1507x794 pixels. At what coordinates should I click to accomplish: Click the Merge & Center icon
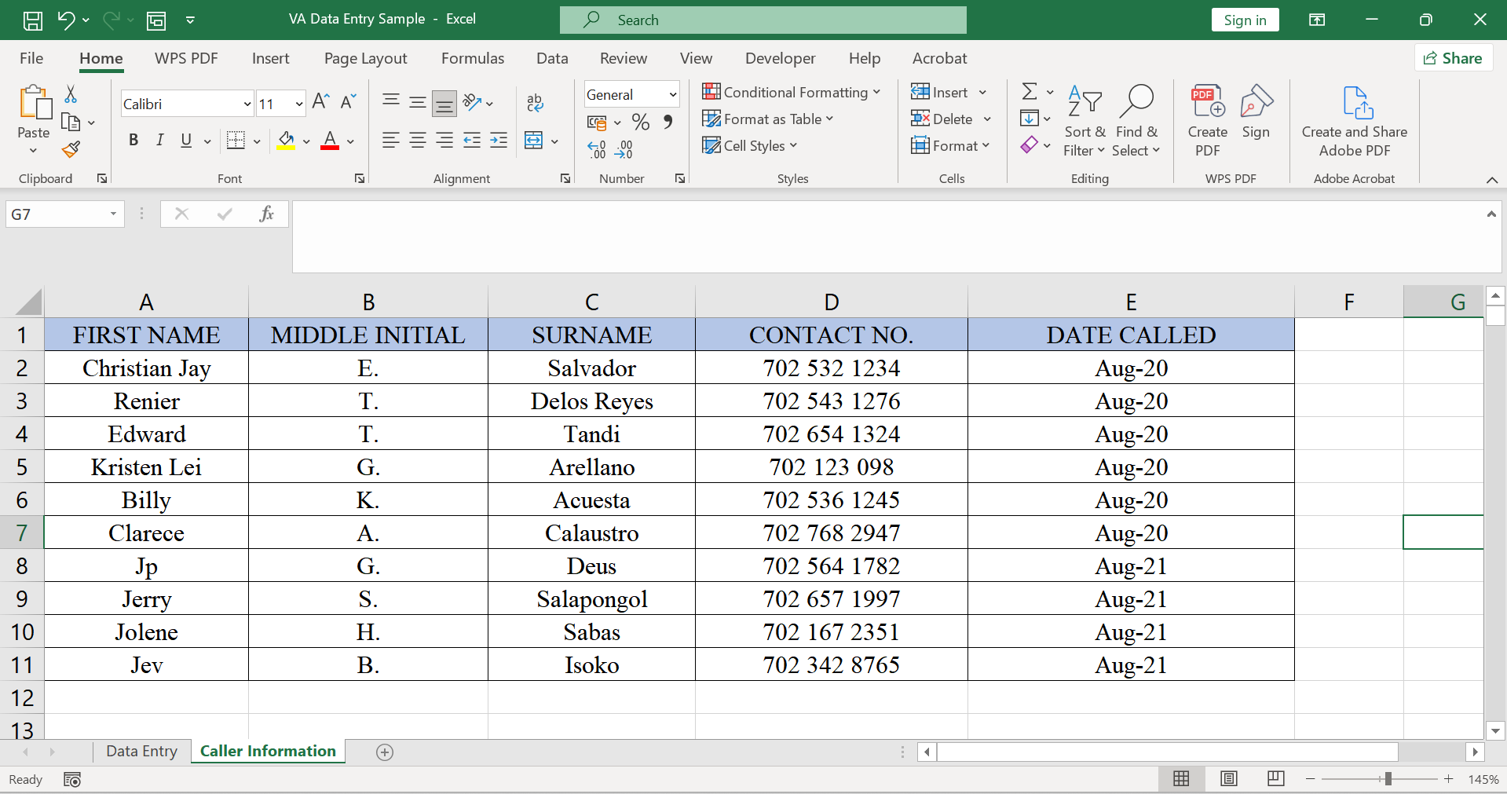[x=534, y=141]
